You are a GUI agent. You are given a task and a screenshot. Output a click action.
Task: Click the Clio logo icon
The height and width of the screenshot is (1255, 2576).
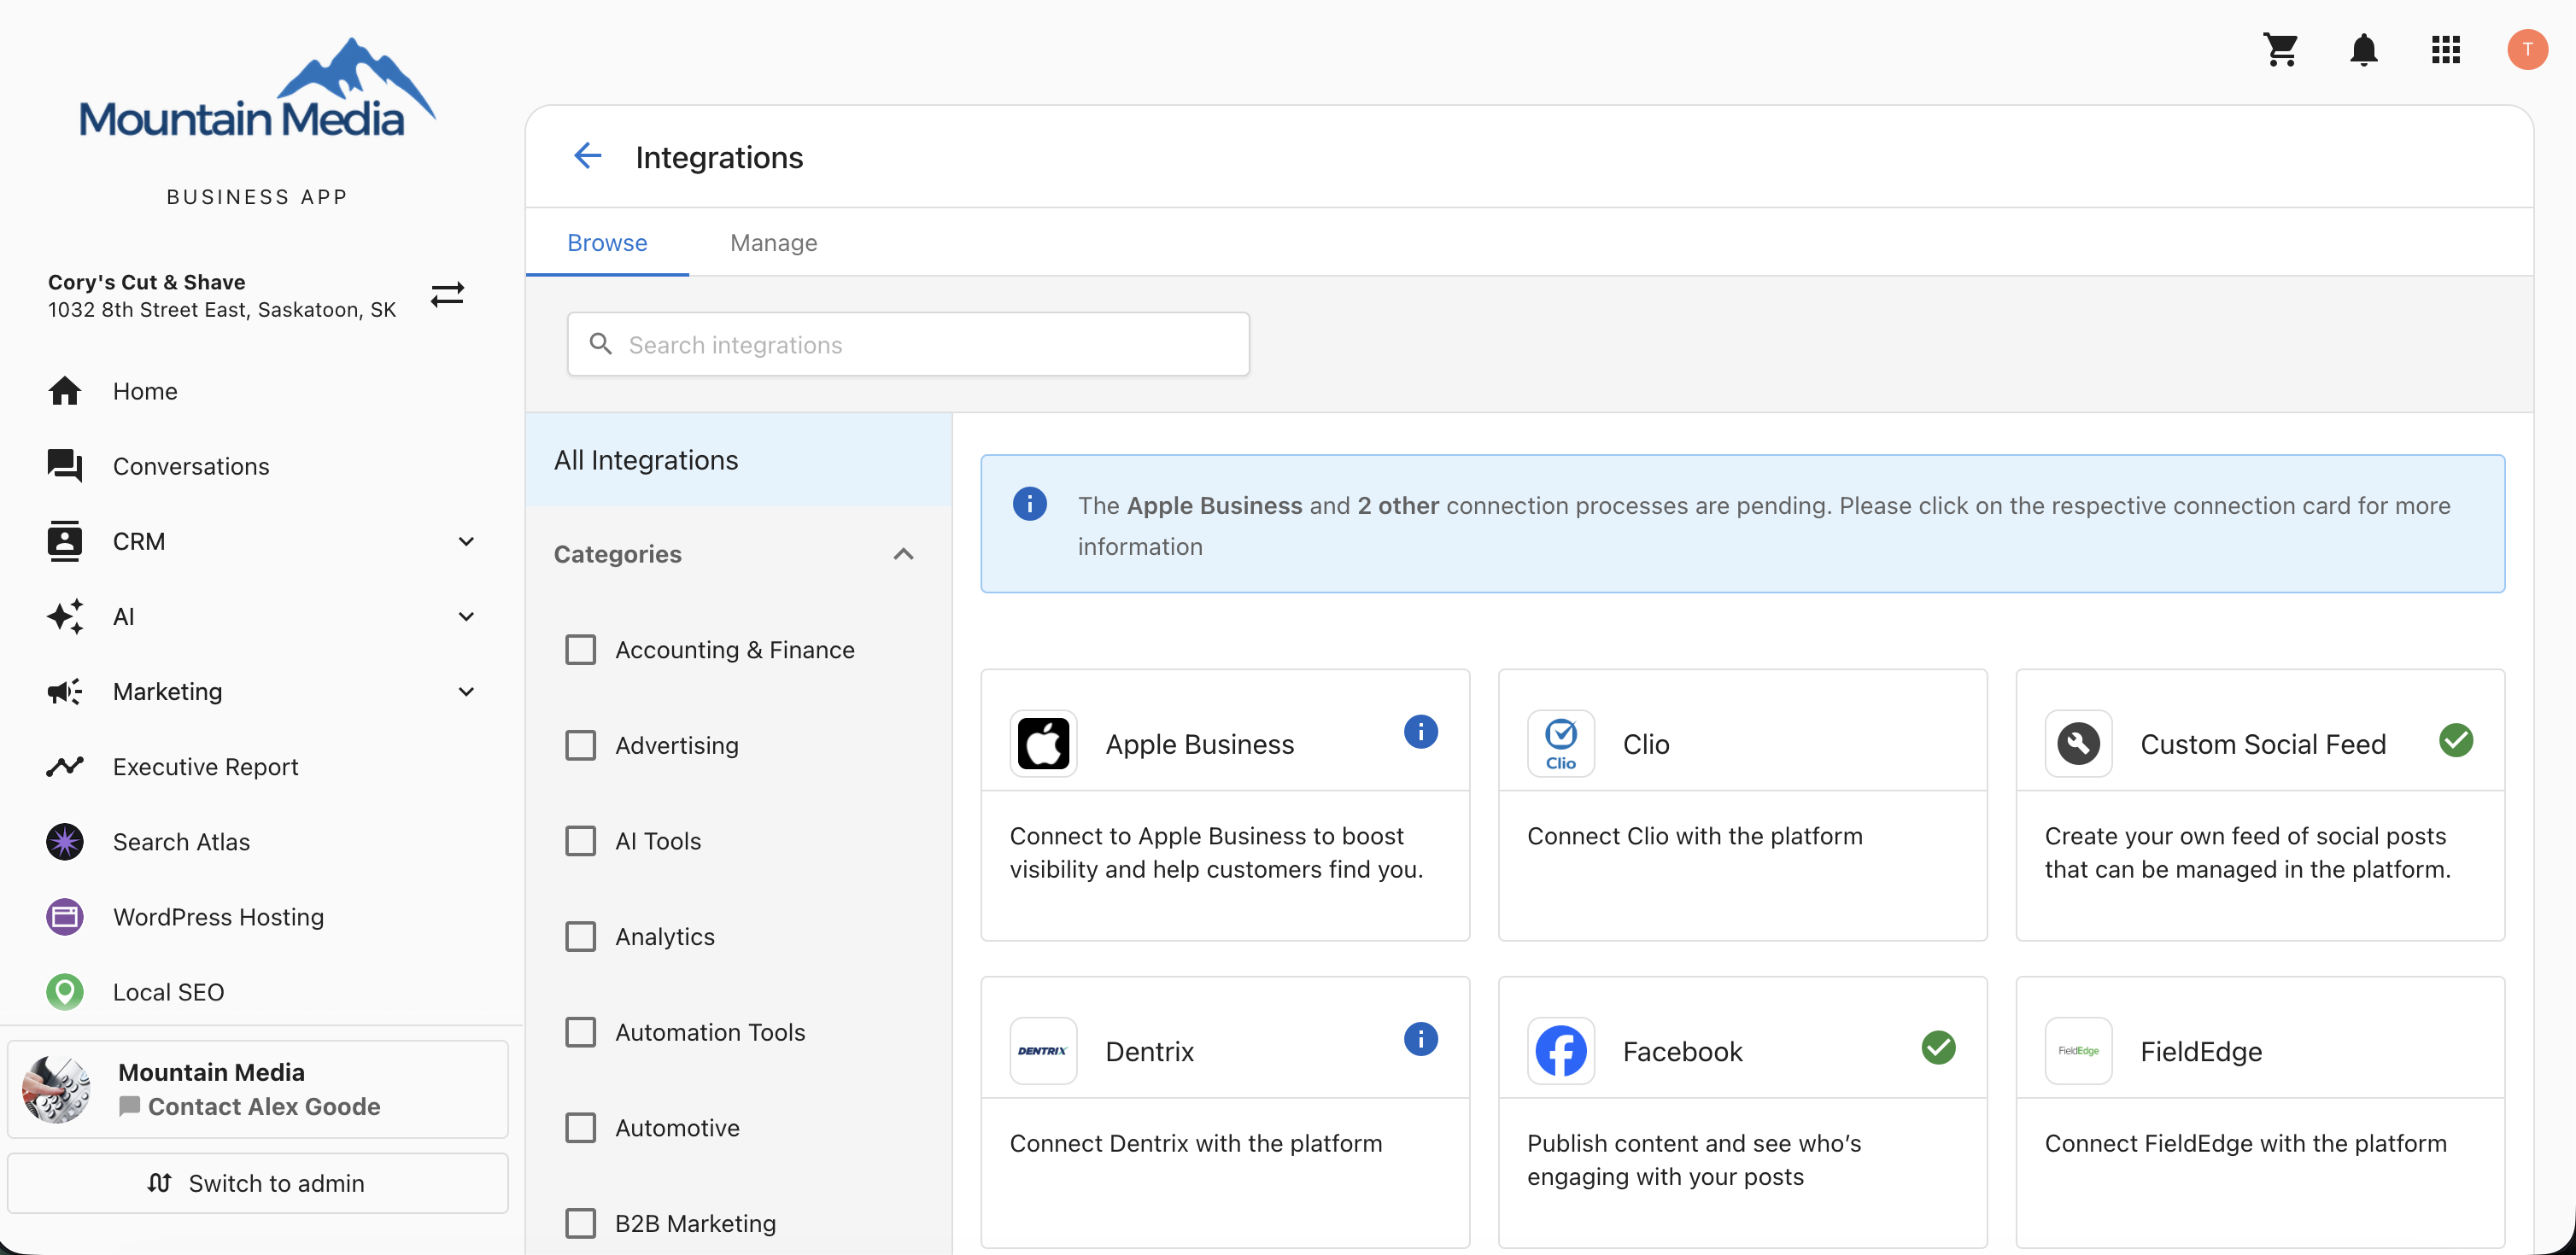coord(1560,744)
